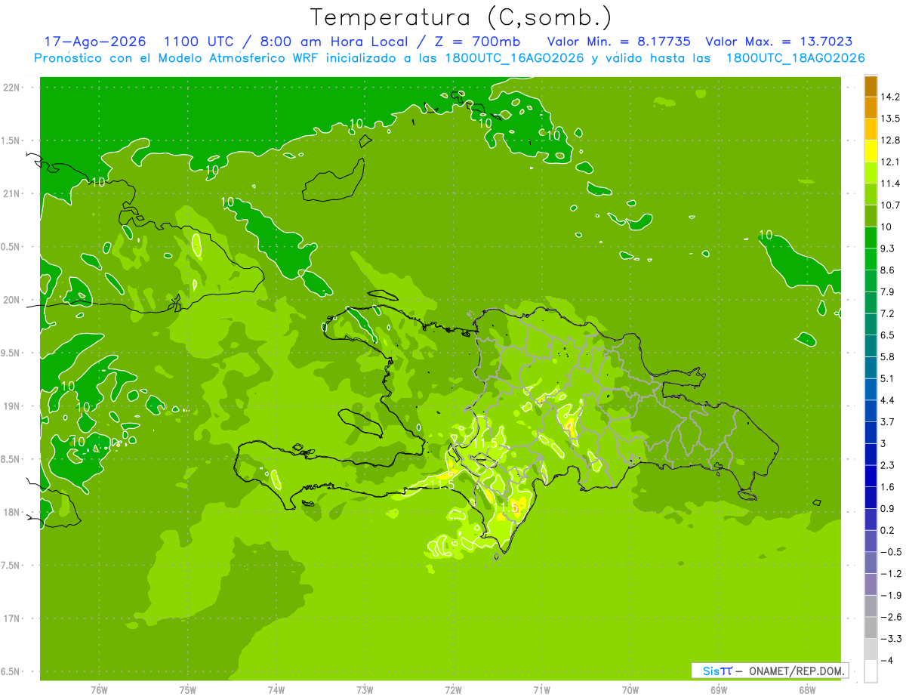906x700 pixels.
Task: Click 'Valor Min. = 8.17735'
Action: (618, 42)
